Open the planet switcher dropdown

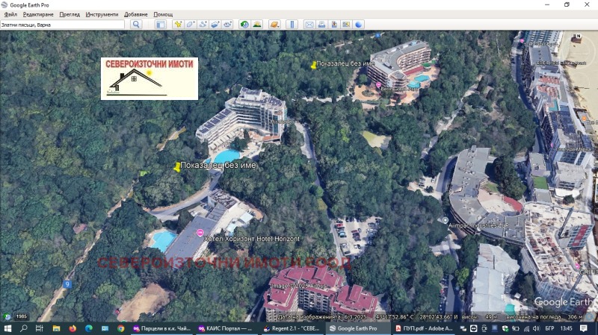tap(274, 25)
